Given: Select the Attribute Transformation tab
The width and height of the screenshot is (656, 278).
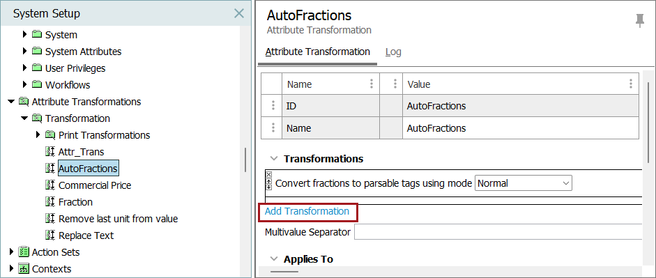Looking at the screenshot, I should 317,52.
